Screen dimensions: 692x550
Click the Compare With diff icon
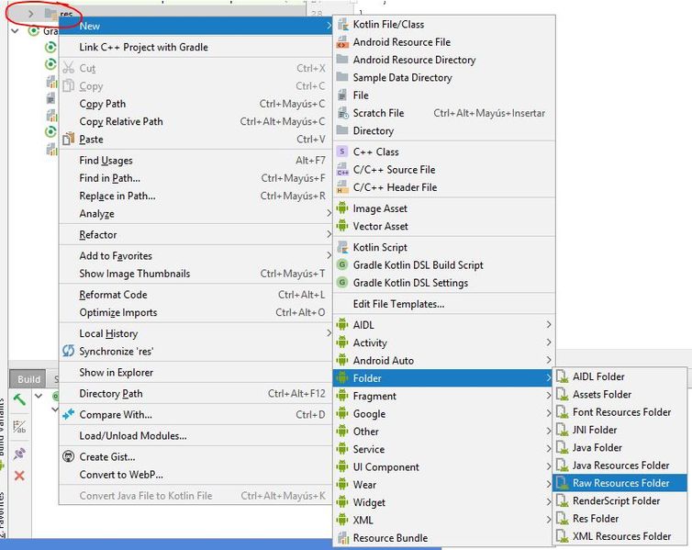[x=69, y=414]
